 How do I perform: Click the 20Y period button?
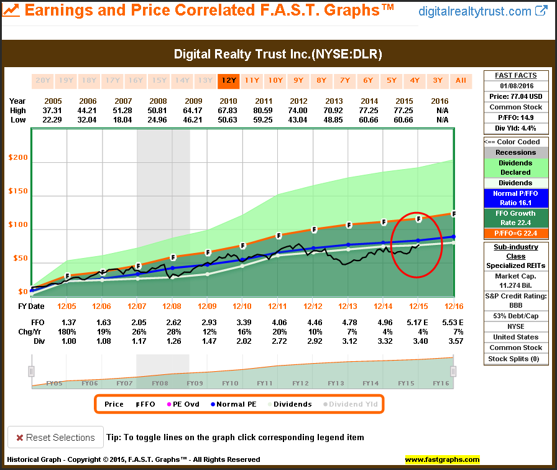point(43,81)
